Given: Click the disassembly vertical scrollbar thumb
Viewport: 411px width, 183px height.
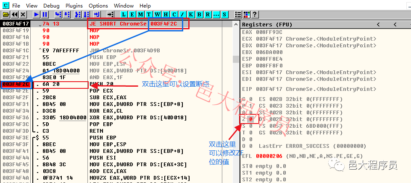Looking at the screenshot, I should pyautogui.click(x=235, y=59).
